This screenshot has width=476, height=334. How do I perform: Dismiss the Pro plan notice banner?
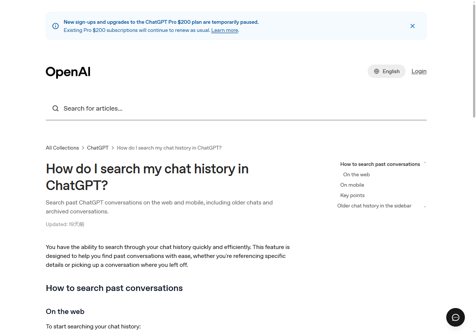click(412, 26)
